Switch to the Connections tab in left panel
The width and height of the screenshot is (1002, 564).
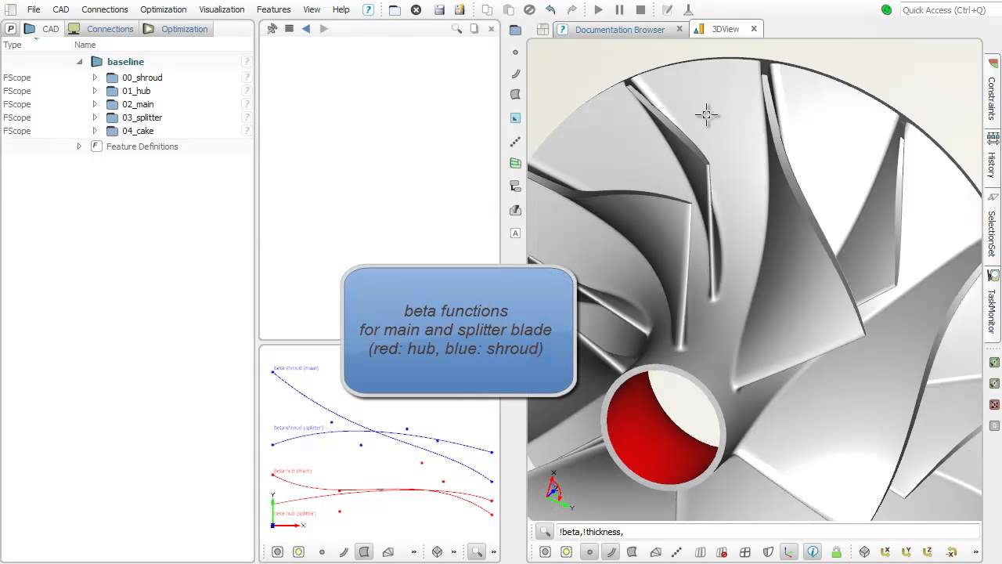(102, 29)
